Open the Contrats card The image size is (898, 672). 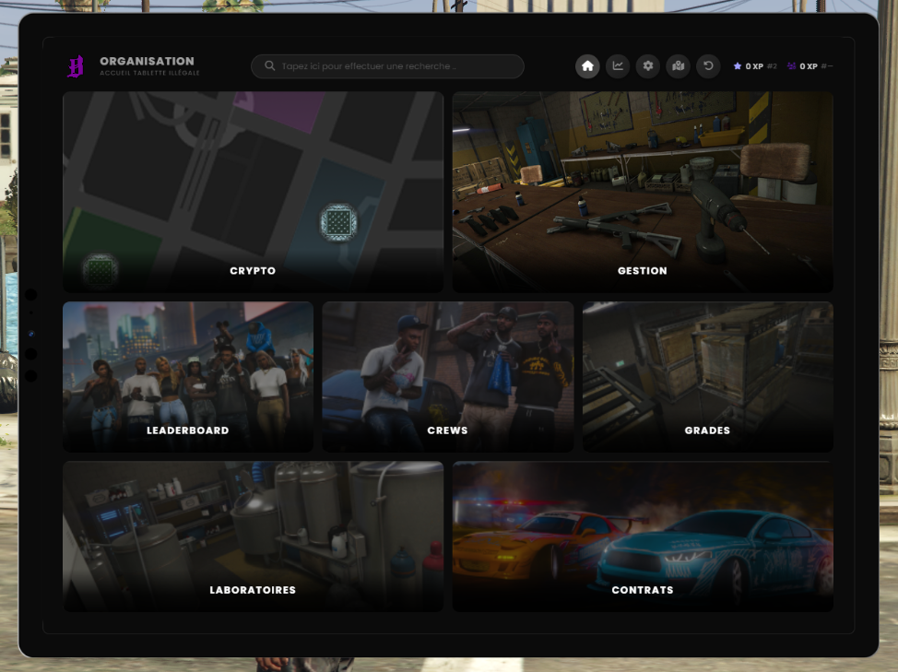pyautogui.click(x=643, y=536)
